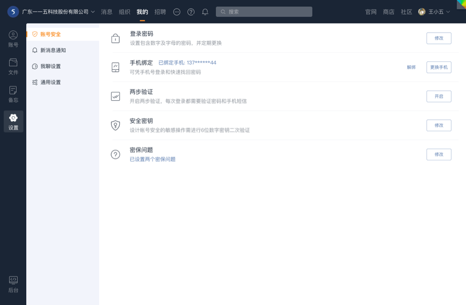Click the 更换手机 button
This screenshot has width=466, height=305.
pyautogui.click(x=438, y=67)
